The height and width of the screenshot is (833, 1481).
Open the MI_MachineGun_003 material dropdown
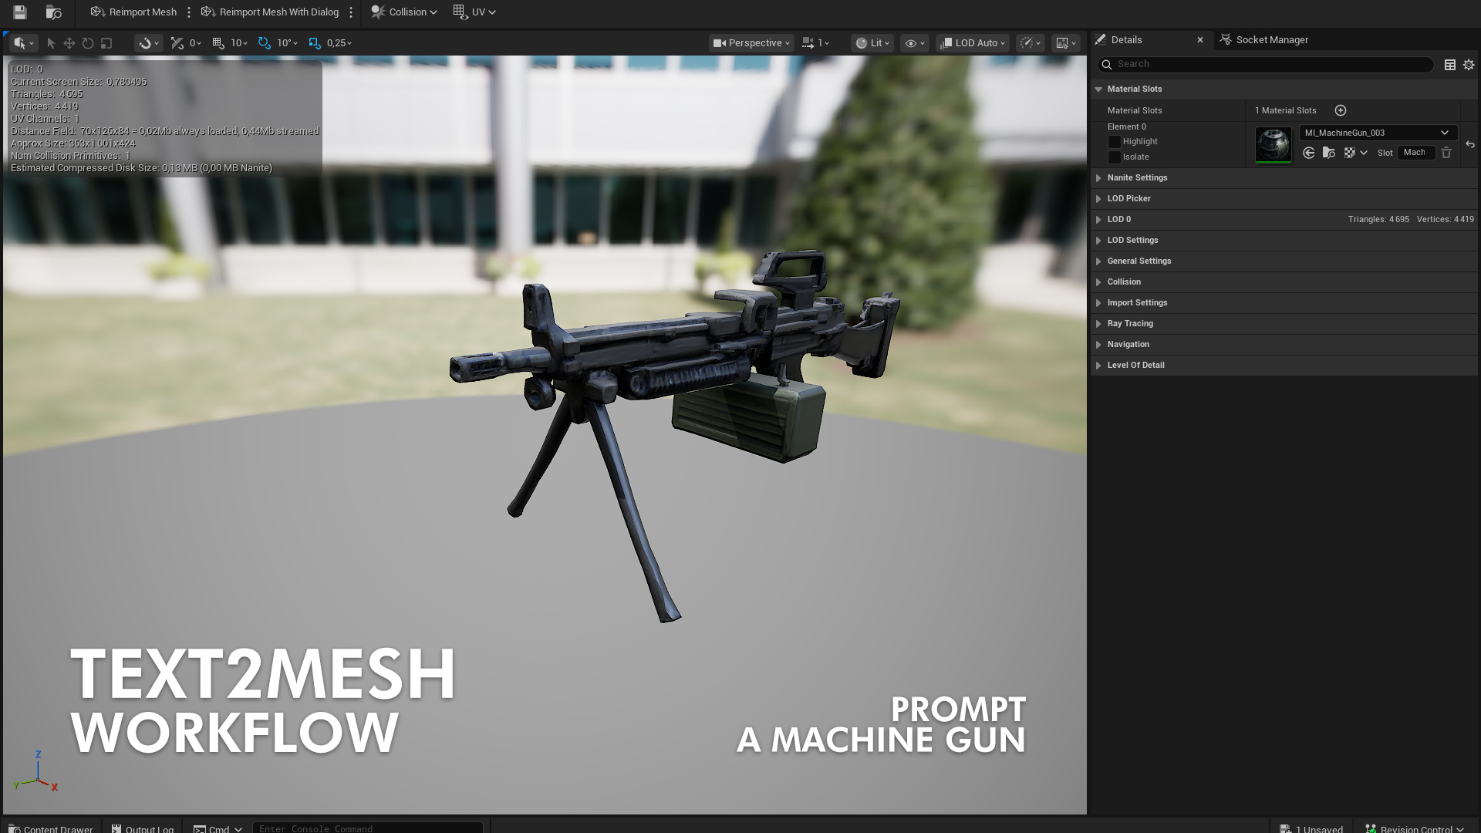pos(1378,133)
